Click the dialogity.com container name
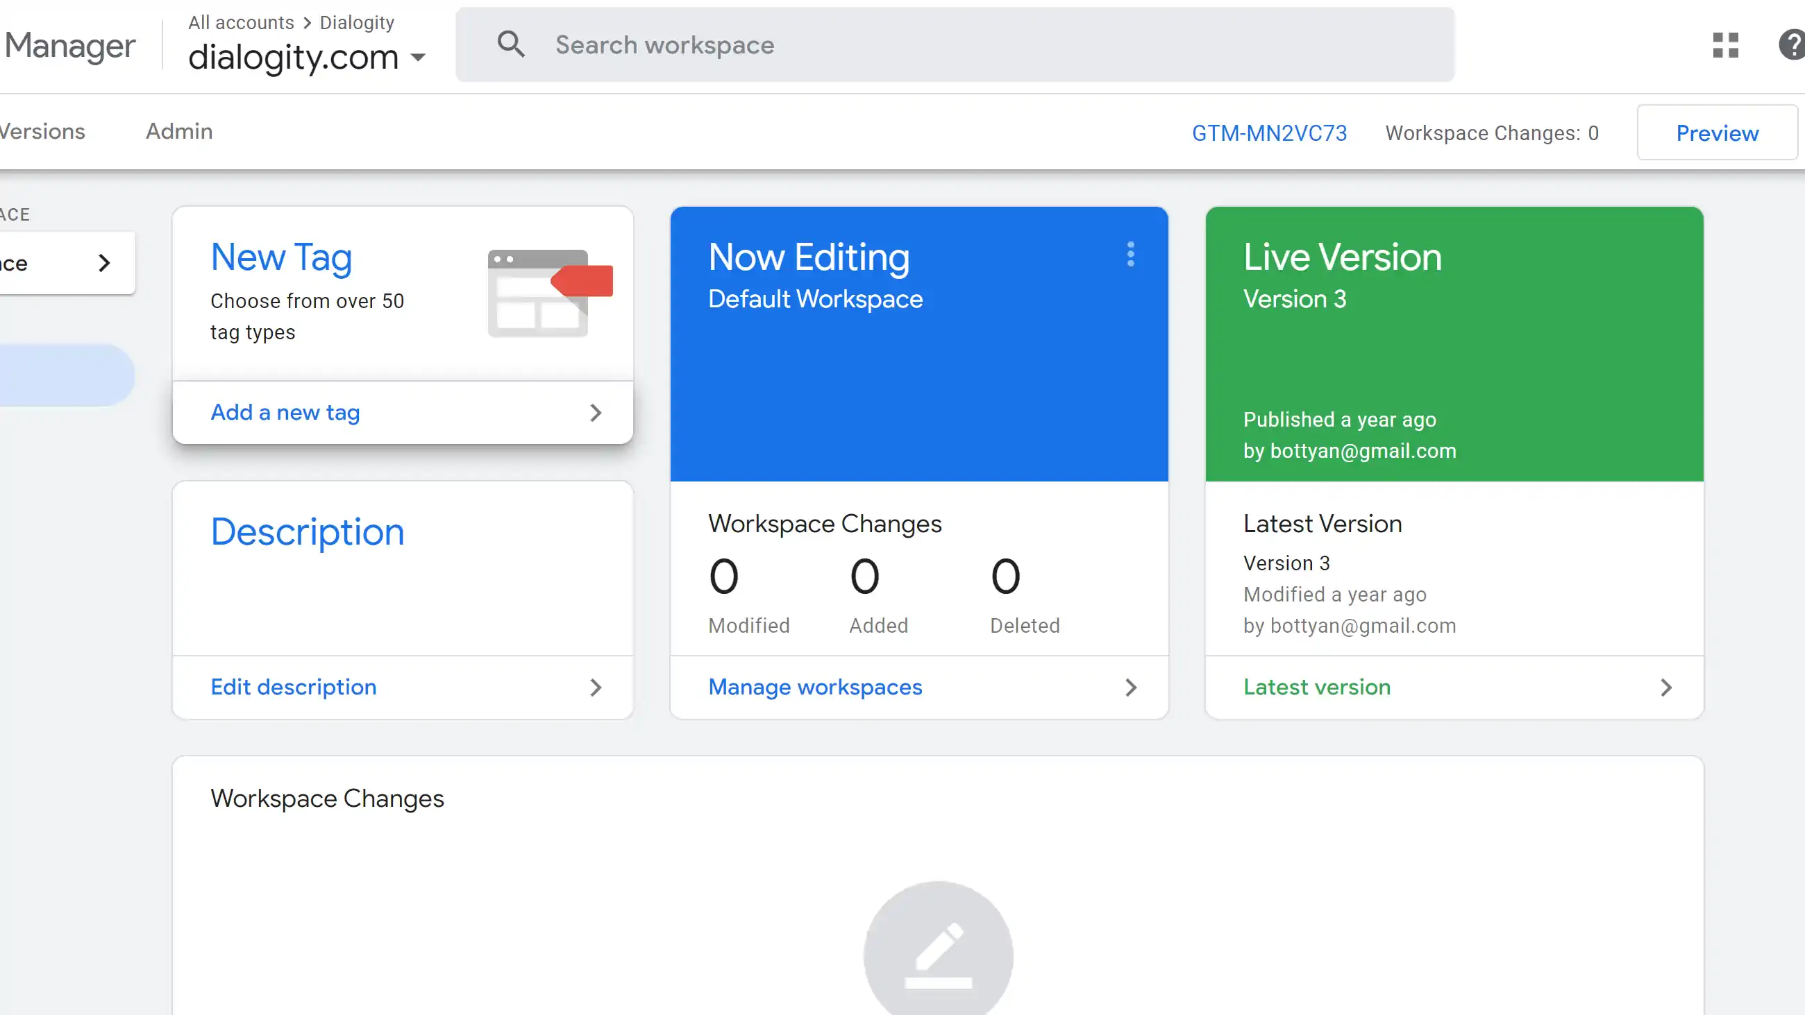1805x1015 pixels. pos(293,57)
